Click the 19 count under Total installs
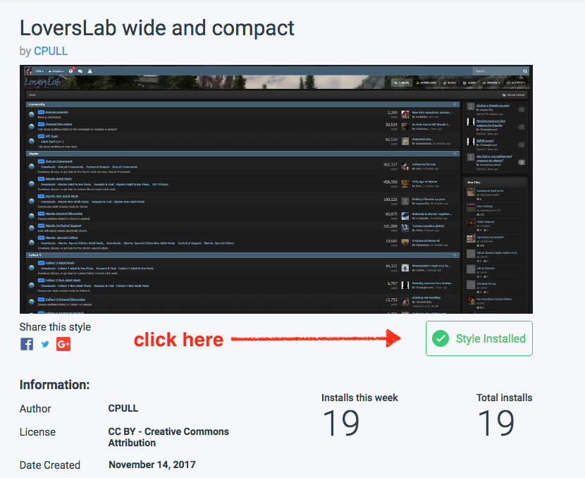The height and width of the screenshot is (478, 585). point(496,423)
